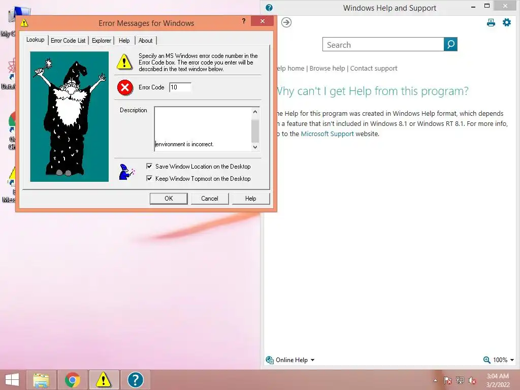
Task: Click the zoom magnifier icon at bottom right
Action: (x=486, y=360)
